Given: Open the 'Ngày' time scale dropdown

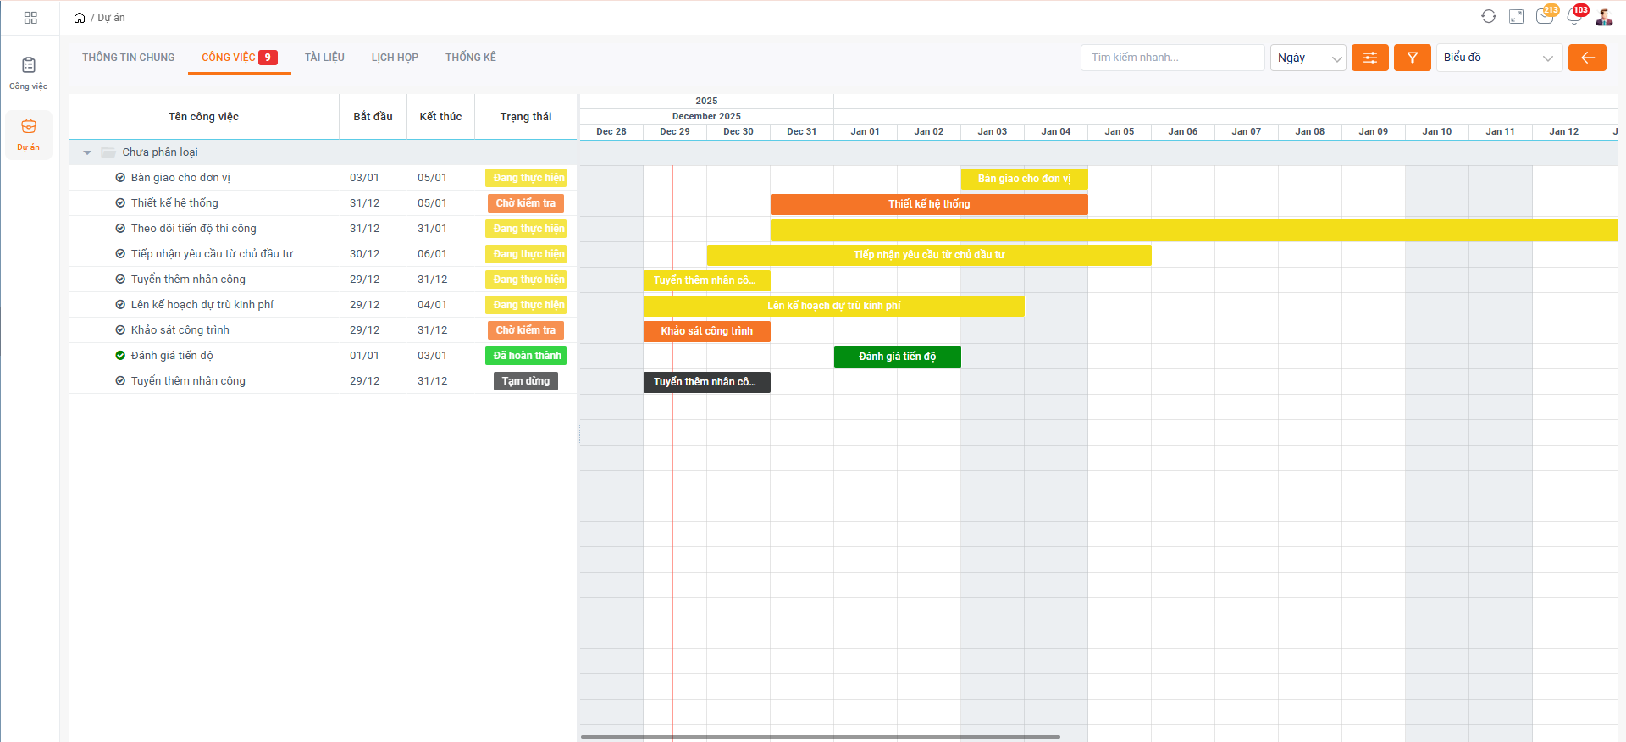Looking at the screenshot, I should pos(1308,58).
